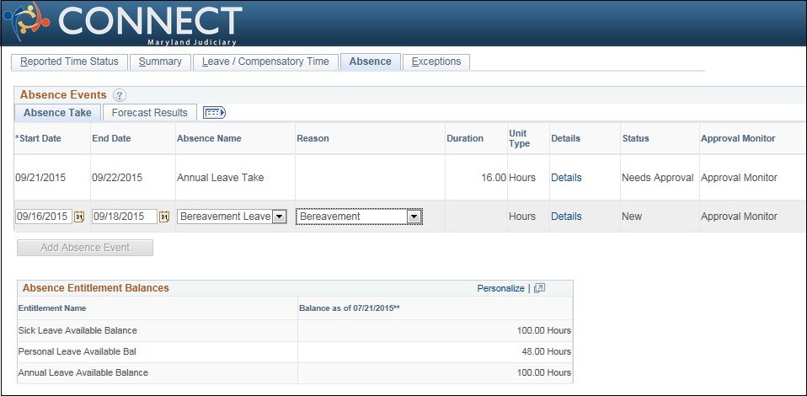Switch to Forecast Results sub-tab
Image resolution: width=807 pixels, height=396 pixels.
150,113
